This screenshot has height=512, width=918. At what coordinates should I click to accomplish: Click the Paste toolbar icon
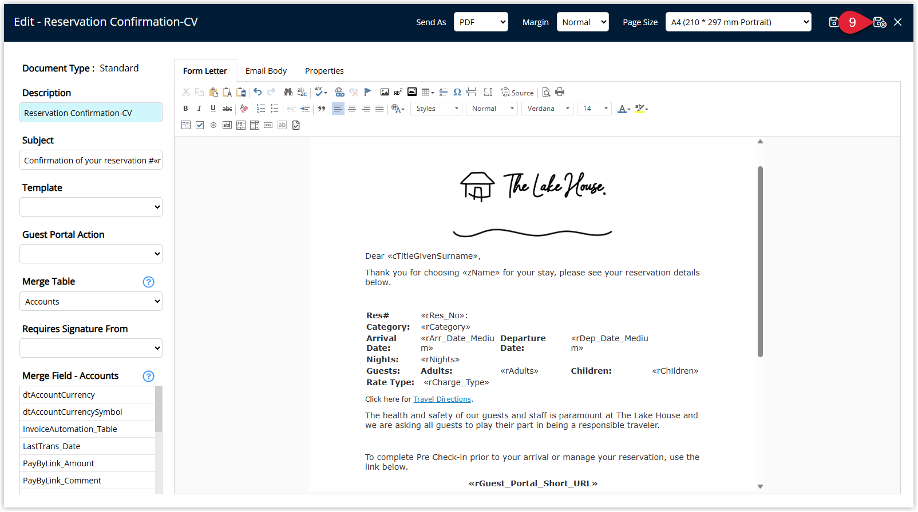[213, 92]
